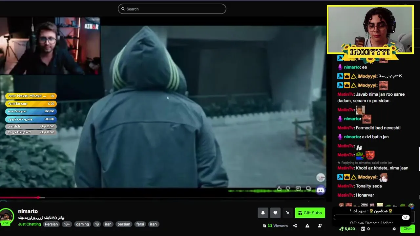Image resolution: width=420 pixels, height=236 pixels.
Task: Click the chat bubbles icon in the video
Action: (x=308, y=188)
